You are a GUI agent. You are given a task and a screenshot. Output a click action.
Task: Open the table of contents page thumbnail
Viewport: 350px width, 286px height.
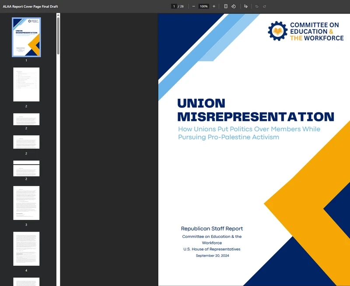[26, 85]
